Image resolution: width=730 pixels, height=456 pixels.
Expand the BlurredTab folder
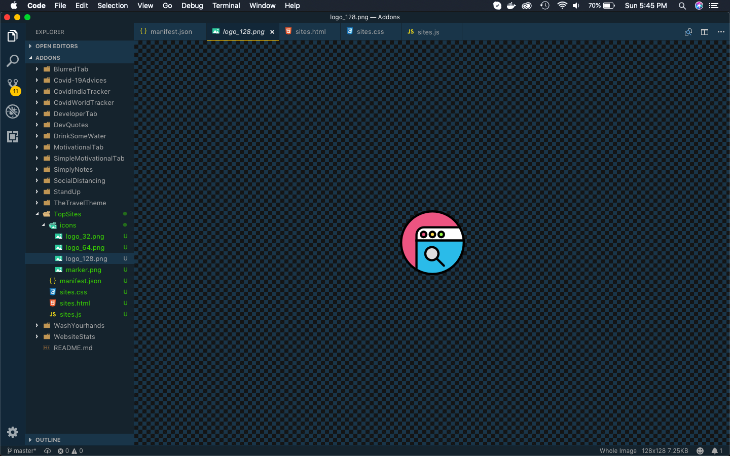tap(80, 69)
